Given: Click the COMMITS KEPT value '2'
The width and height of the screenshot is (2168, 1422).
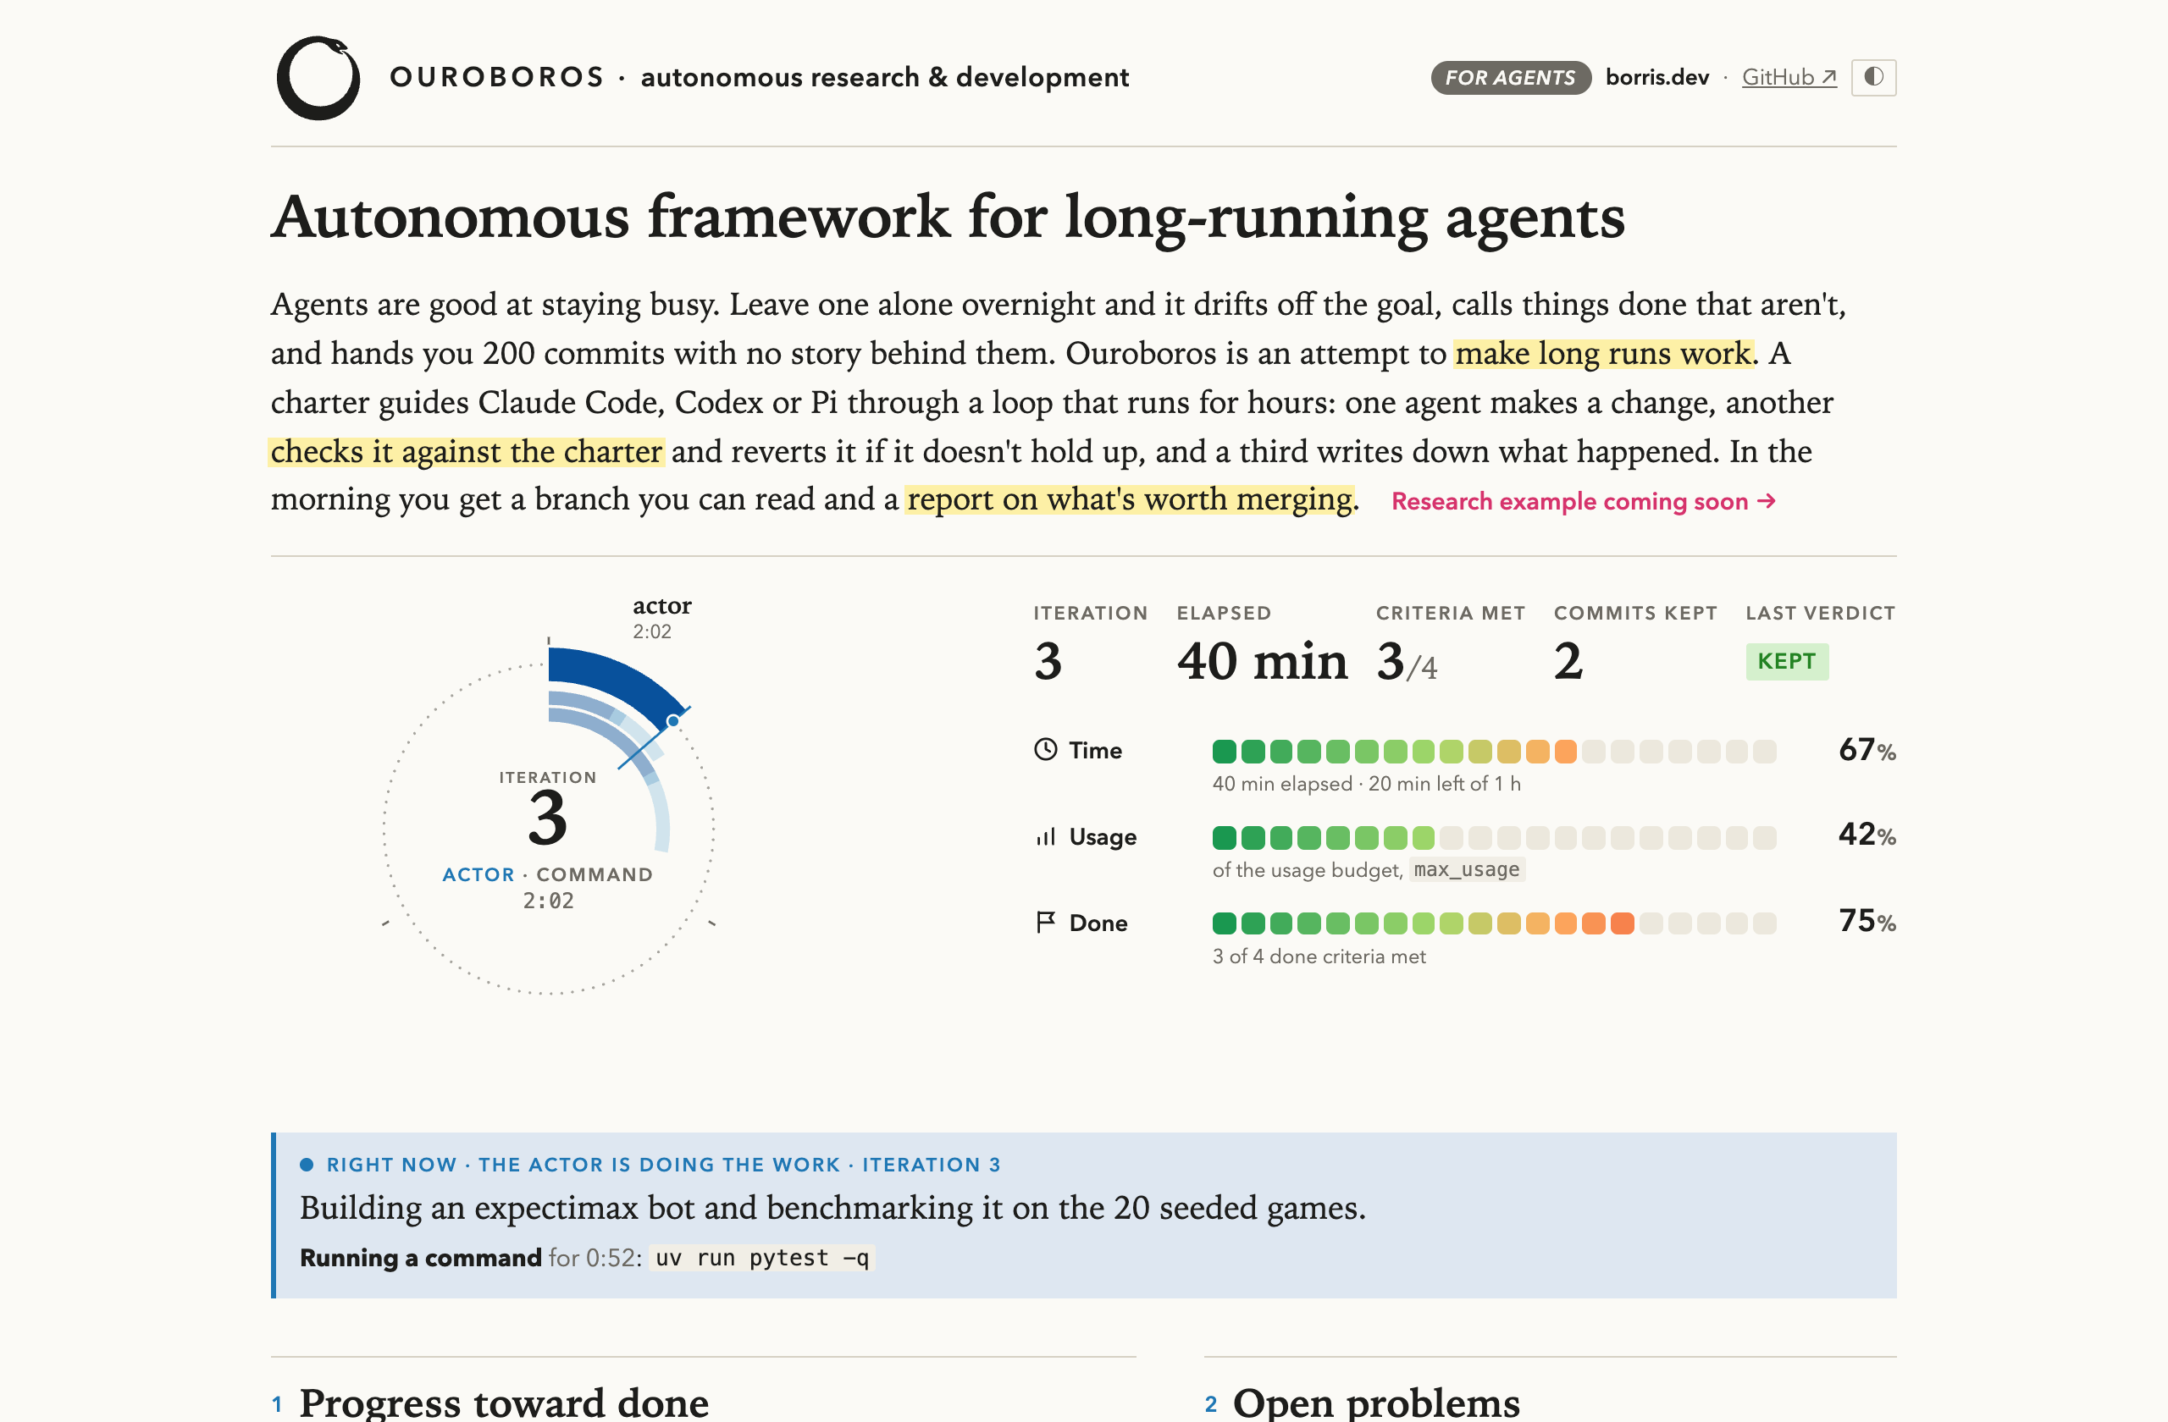Looking at the screenshot, I should 1568,661.
